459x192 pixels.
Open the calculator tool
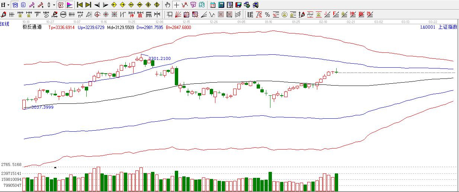(x=221, y=5)
